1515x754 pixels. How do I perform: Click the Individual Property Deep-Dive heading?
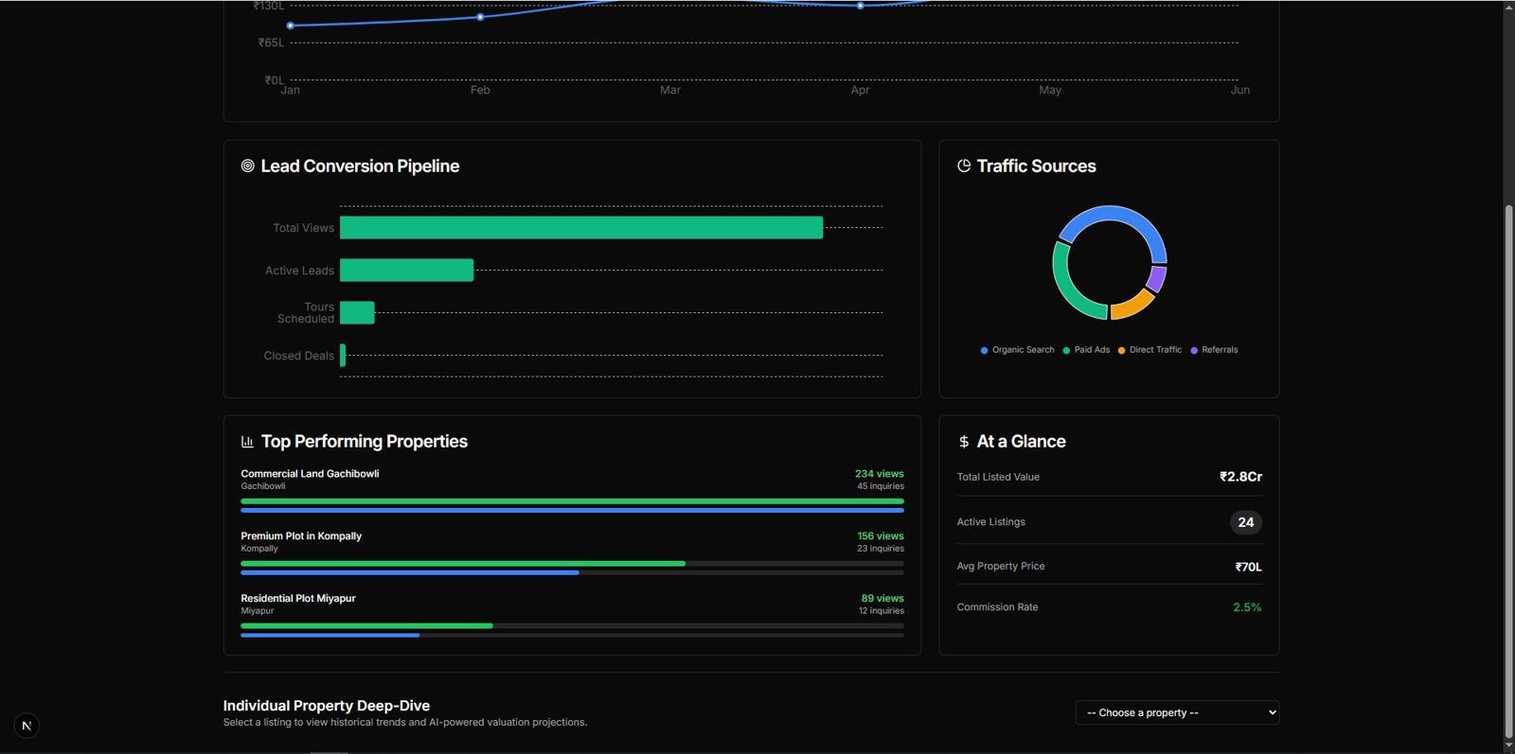(x=327, y=706)
